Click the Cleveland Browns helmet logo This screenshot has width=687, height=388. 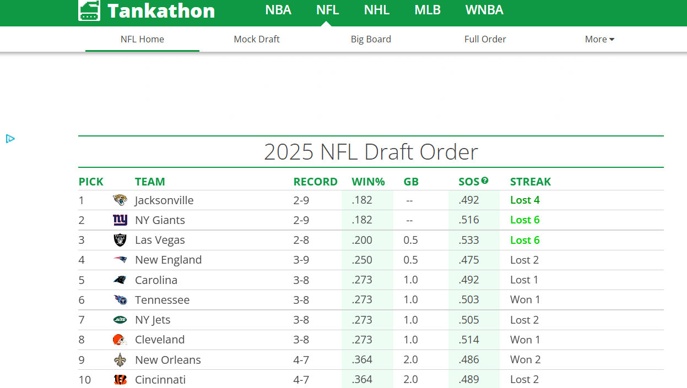point(120,340)
